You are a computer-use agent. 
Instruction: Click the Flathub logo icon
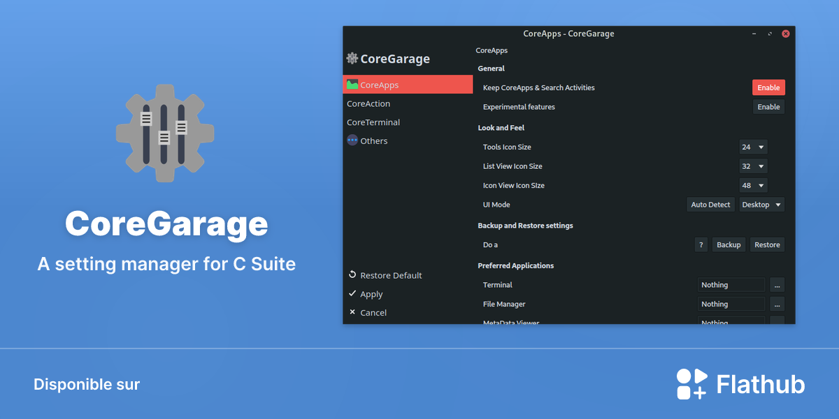point(691,384)
